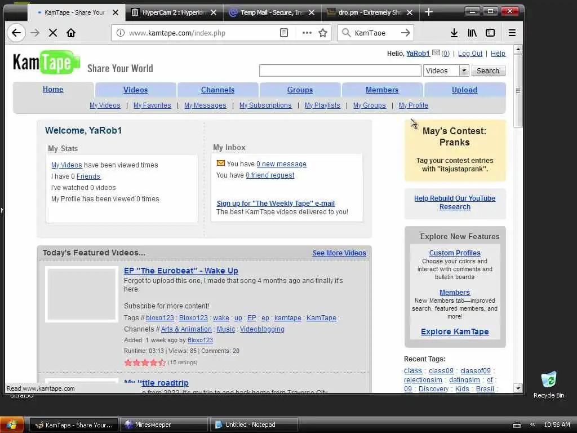Close the dro.pm tab
This screenshot has width=577, height=433.
(410, 12)
